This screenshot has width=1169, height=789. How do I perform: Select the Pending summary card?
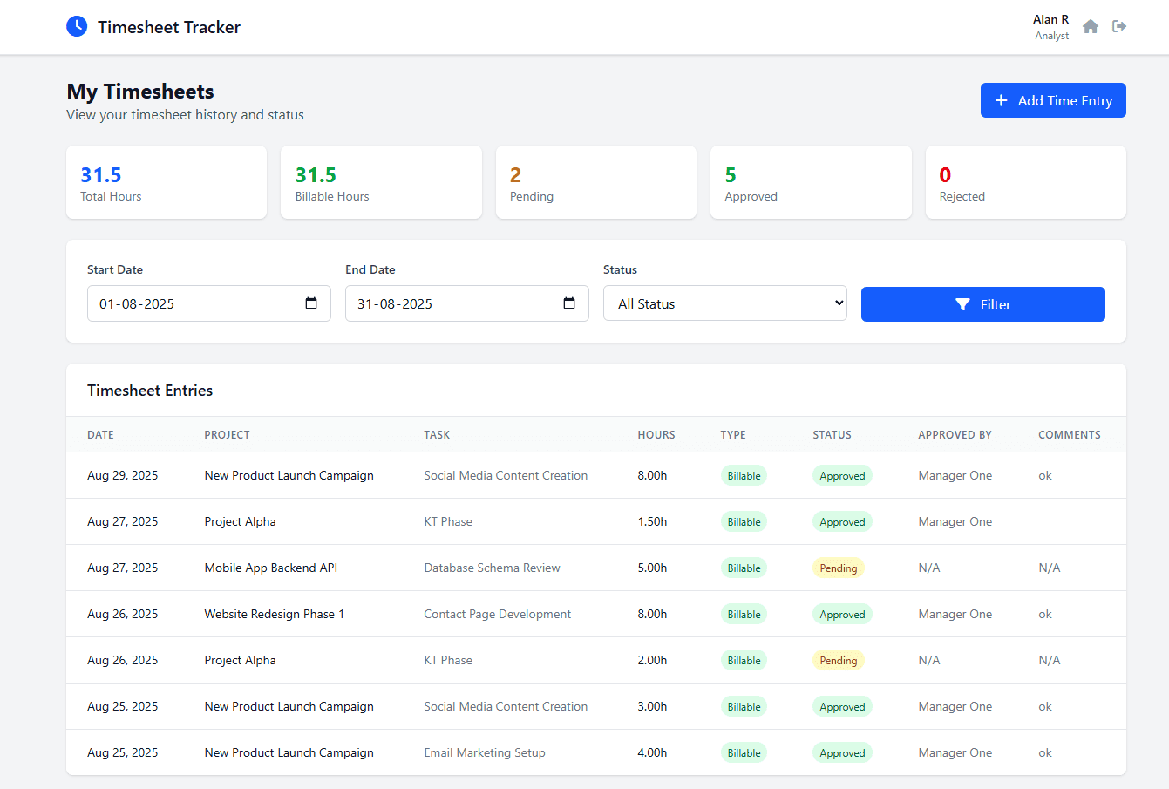click(x=595, y=181)
